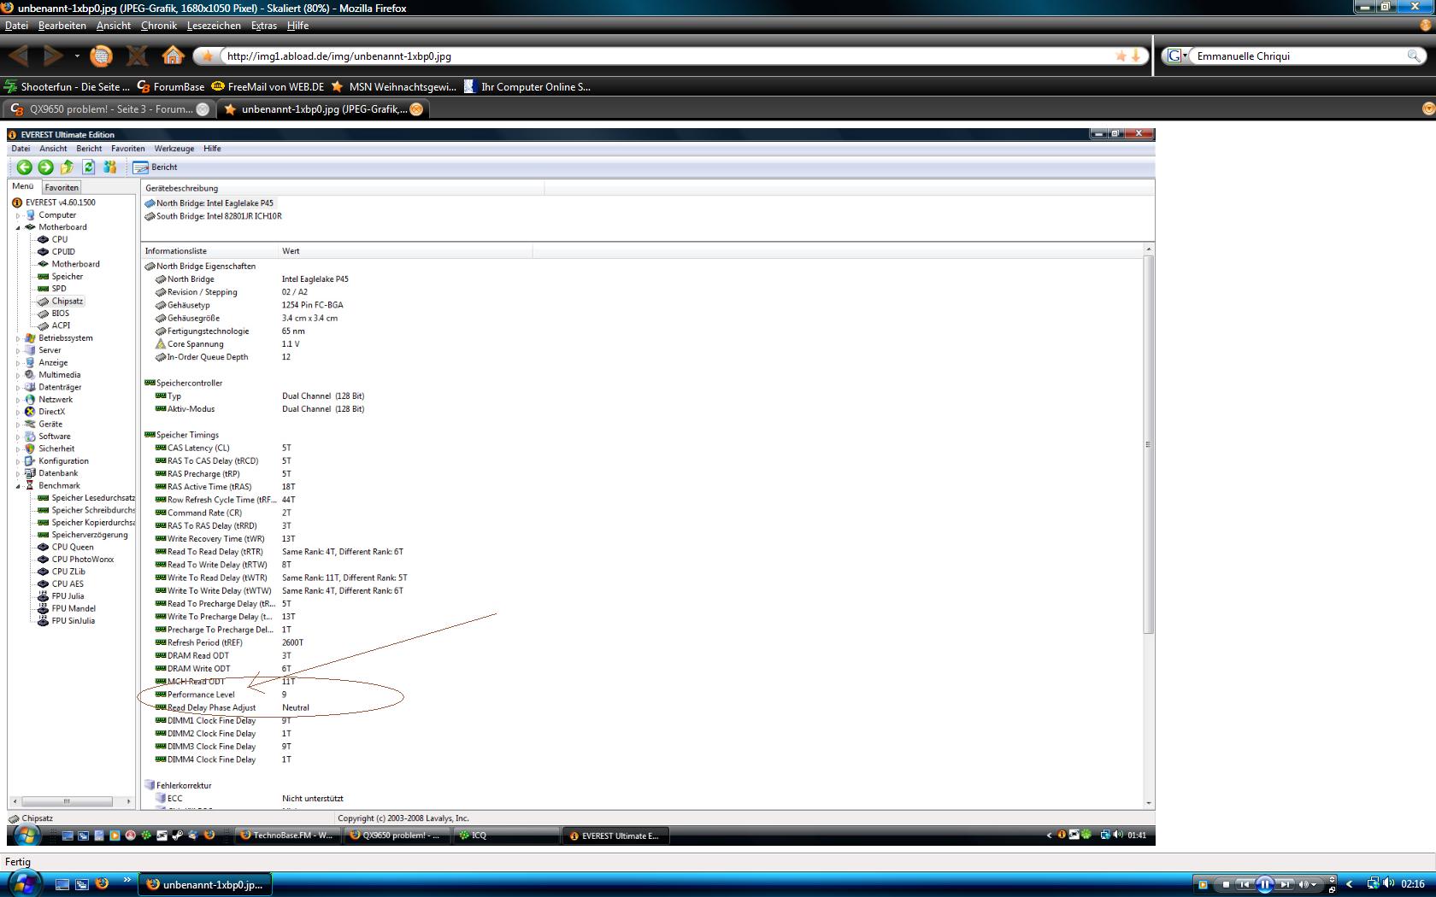Switch to EVEREST's Favoriten tab
Screen dimensions: 1436x897
(x=62, y=187)
